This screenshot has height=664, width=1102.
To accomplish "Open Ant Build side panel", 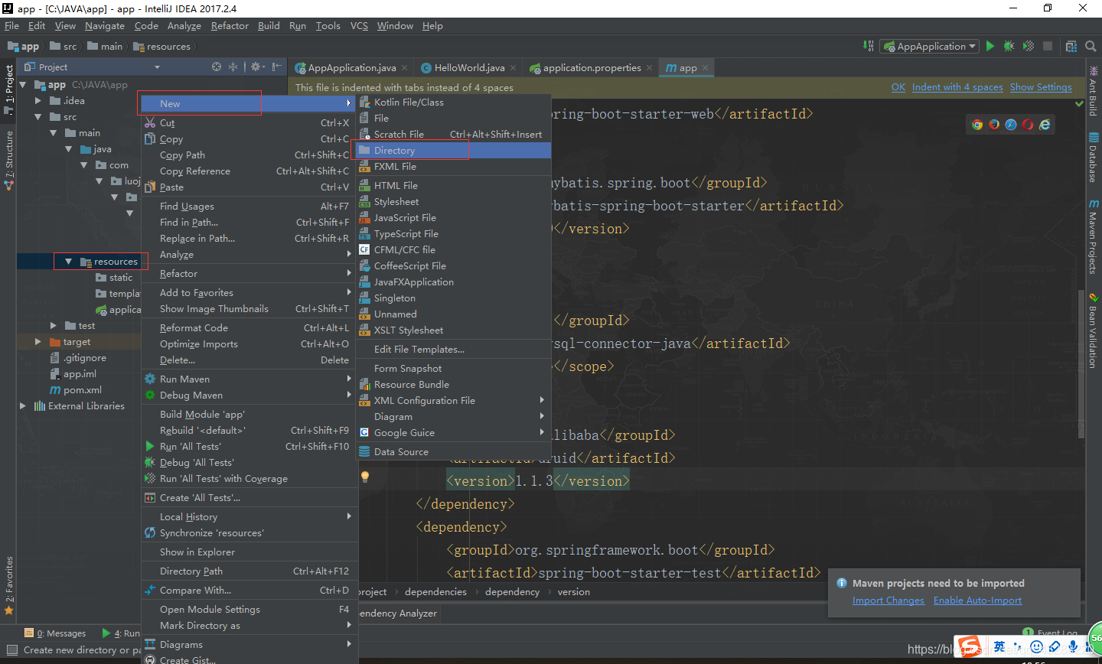I will tap(1094, 90).
